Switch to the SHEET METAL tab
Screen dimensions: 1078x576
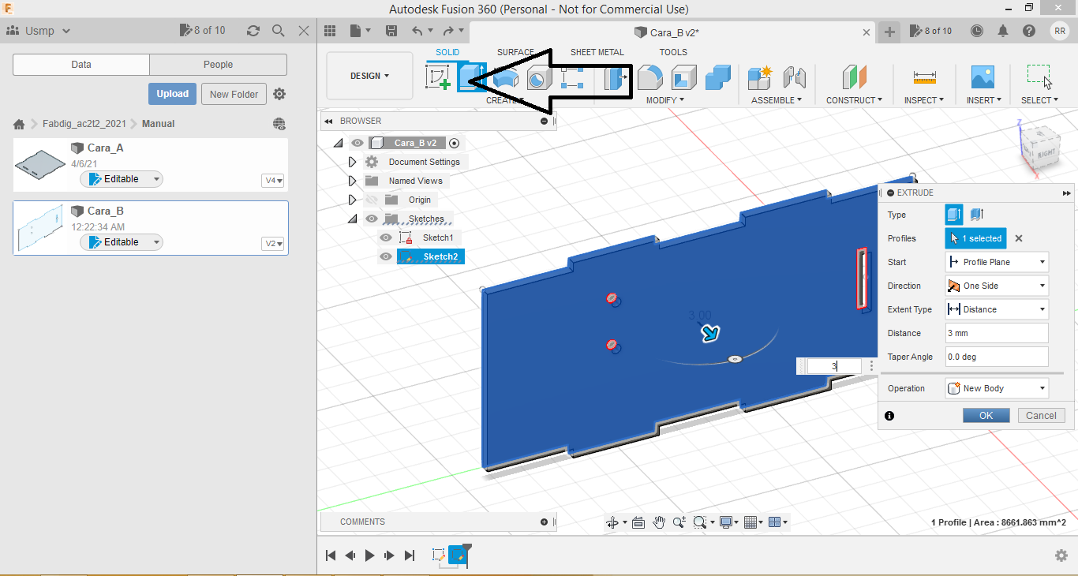pyautogui.click(x=597, y=52)
